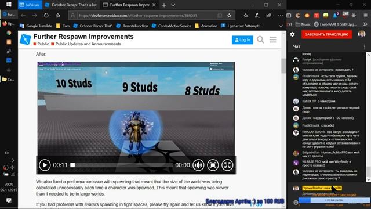
Task: Play the After respawn video
Action: (x=45, y=165)
